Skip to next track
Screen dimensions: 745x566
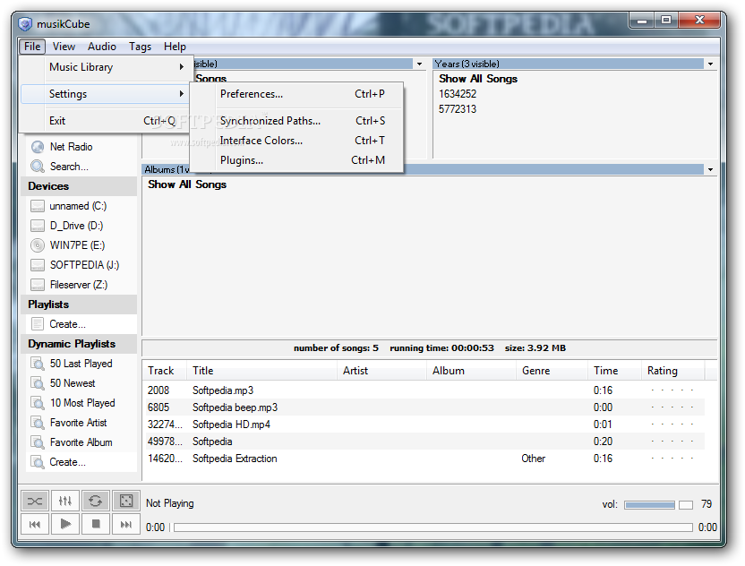pyautogui.click(x=126, y=524)
